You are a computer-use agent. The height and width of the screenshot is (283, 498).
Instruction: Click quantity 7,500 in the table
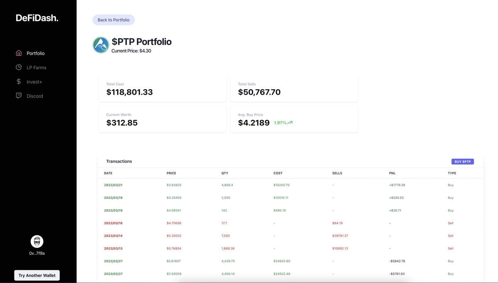pyautogui.click(x=226, y=236)
